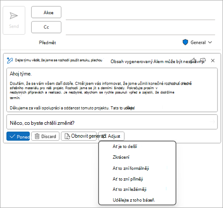Close the Copilot draft panel

pyautogui.click(x=213, y=60)
